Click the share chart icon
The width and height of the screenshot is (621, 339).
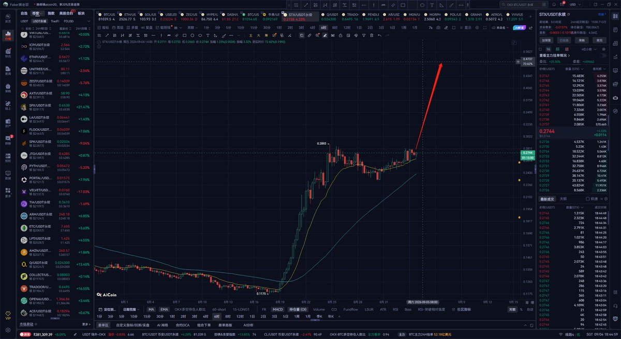coord(531,27)
